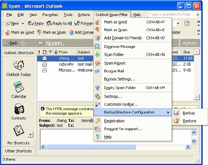Expand the Backup\Restore Configuration submenu arrow
The height and width of the screenshot is (165, 208).
tap(168, 112)
